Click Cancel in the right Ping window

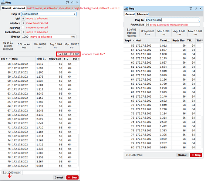[182, 155]
